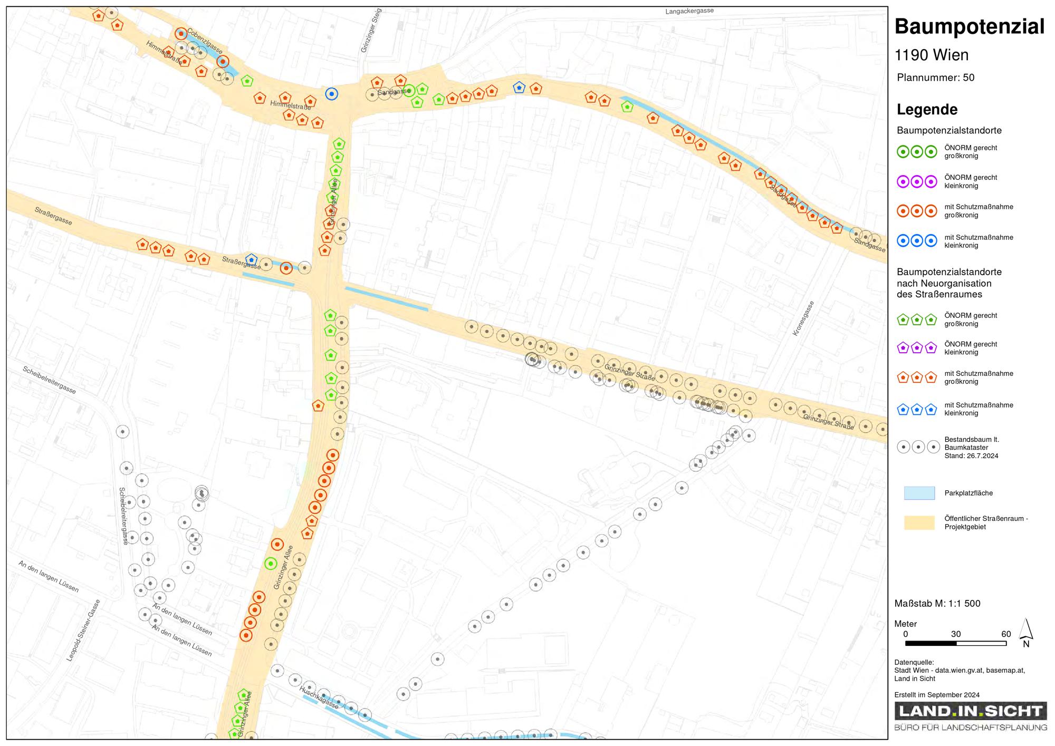The width and height of the screenshot is (1055, 746).
Task: Click the lone green circle on Grinzinger Allee
Action: point(271,564)
